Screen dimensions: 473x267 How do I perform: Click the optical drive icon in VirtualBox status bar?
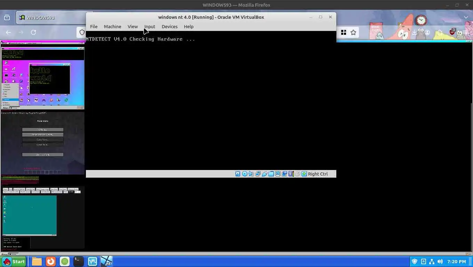click(244, 174)
